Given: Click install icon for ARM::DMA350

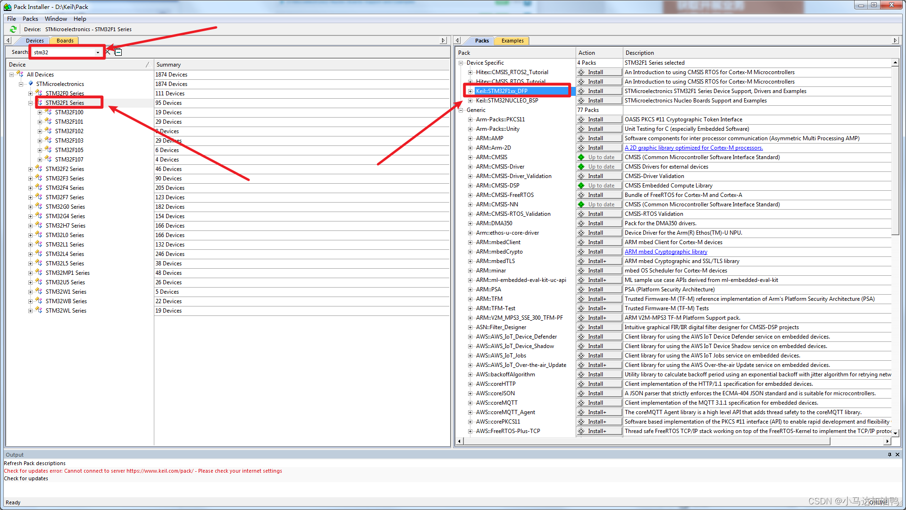Looking at the screenshot, I should (581, 223).
